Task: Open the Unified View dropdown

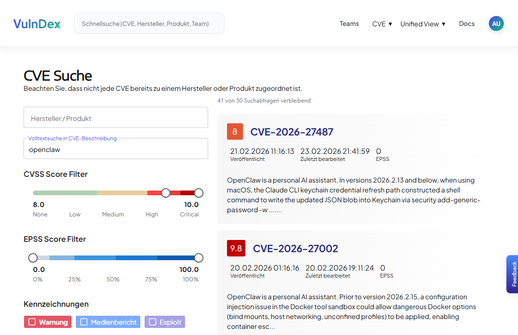Action: click(422, 24)
